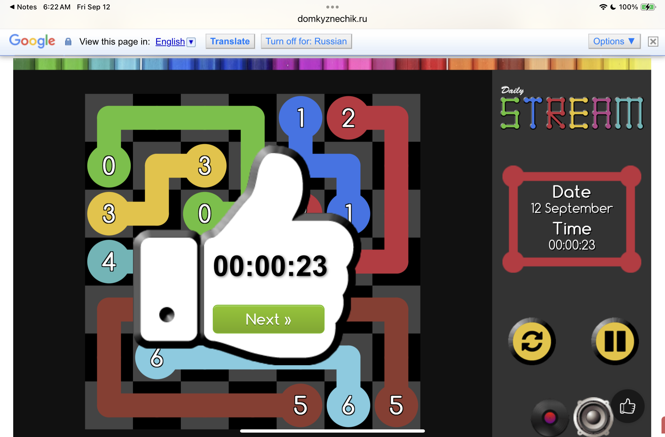Click the teal number 4 node
The image size is (665, 437).
(109, 261)
